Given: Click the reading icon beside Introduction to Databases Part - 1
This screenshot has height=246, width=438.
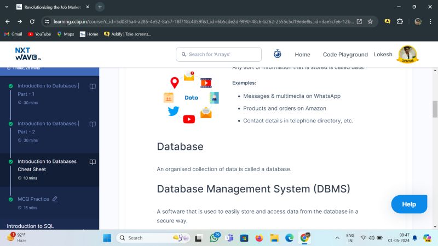Looking at the screenshot, I should 93,86.
